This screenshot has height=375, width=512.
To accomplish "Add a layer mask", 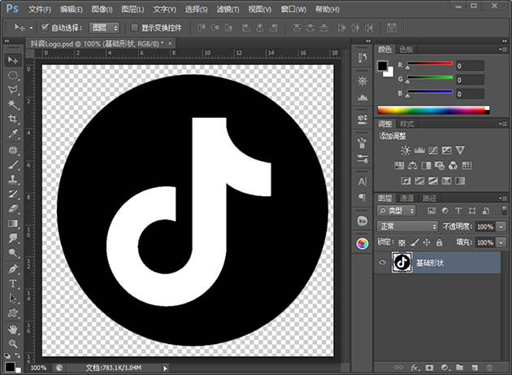I will click(x=429, y=368).
